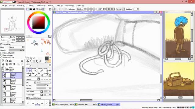The image size is (195, 109).
Task: Select the hand pan tool
Action: [37, 61]
